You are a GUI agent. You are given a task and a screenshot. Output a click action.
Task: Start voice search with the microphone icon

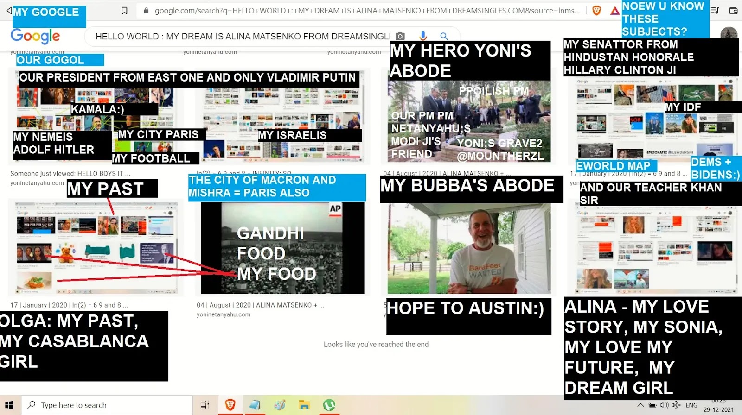click(422, 36)
